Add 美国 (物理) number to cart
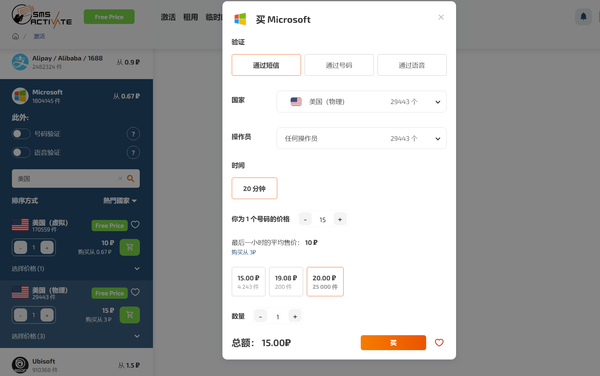600x376 pixels. click(130, 315)
